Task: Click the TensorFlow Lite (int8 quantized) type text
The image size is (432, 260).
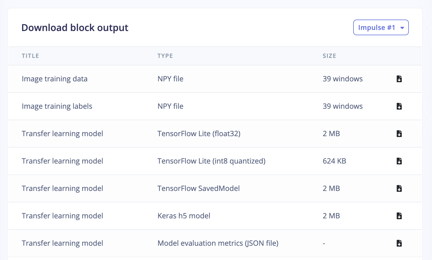Action: [212, 161]
